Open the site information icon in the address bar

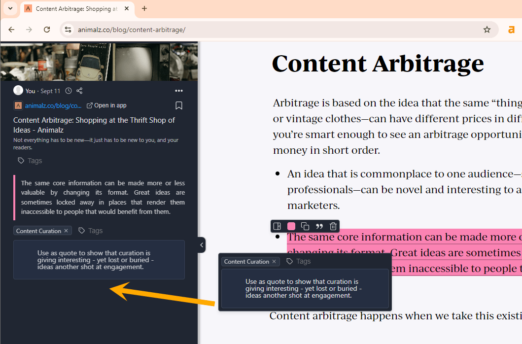click(x=68, y=30)
